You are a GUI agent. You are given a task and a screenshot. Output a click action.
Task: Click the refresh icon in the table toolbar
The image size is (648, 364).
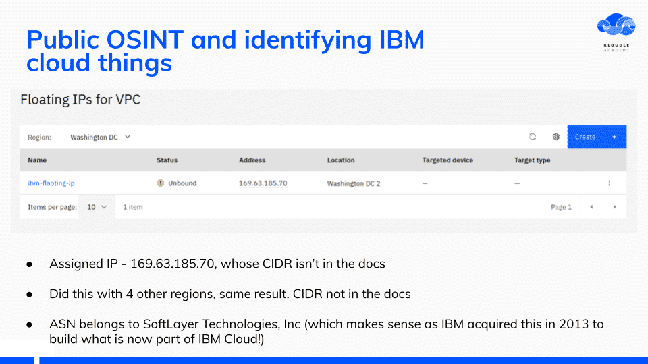pyautogui.click(x=533, y=137)
